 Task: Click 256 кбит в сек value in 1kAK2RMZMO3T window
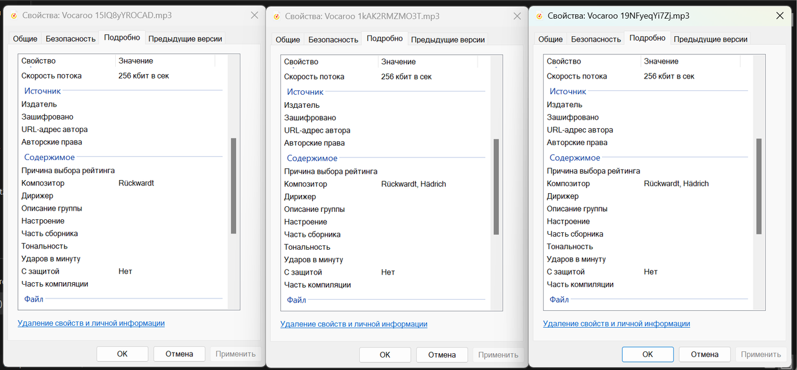(x=407, y=77)
